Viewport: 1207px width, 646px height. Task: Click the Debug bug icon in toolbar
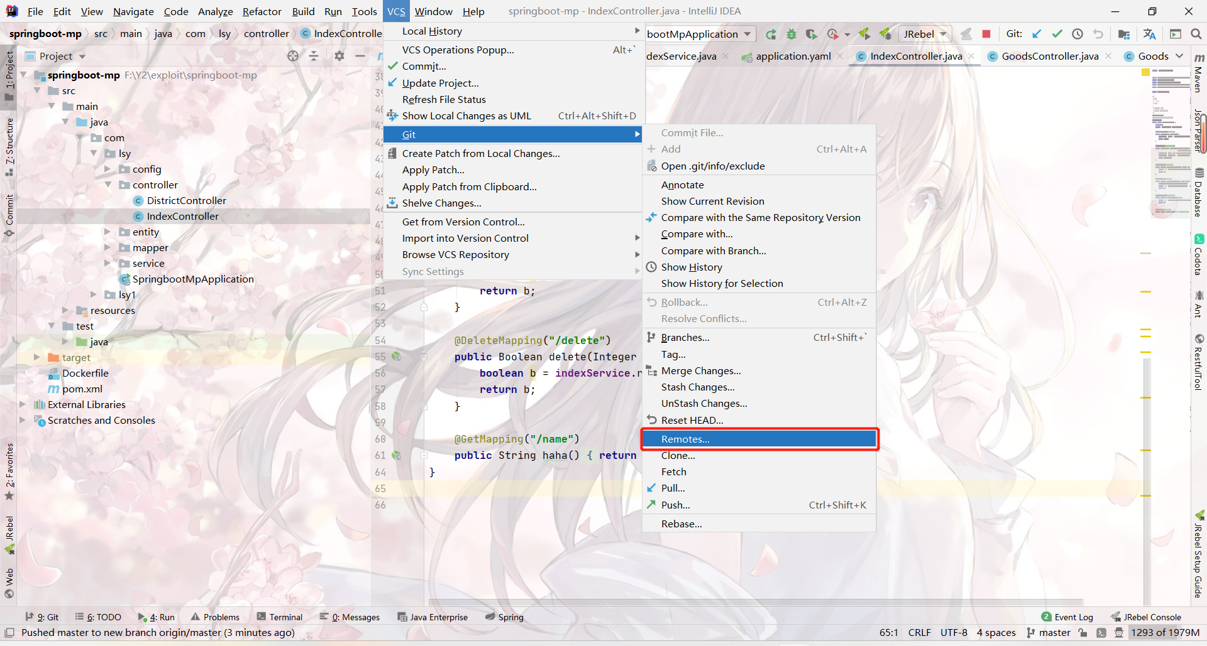791,34
